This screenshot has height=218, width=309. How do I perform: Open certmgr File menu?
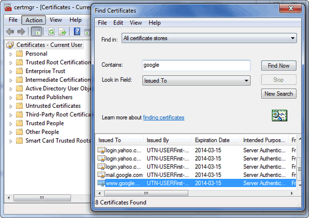click(x=13, y=20)
